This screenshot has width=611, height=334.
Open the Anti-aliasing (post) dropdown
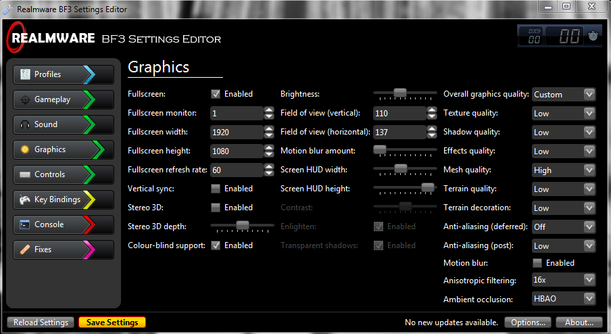(564, 245)
